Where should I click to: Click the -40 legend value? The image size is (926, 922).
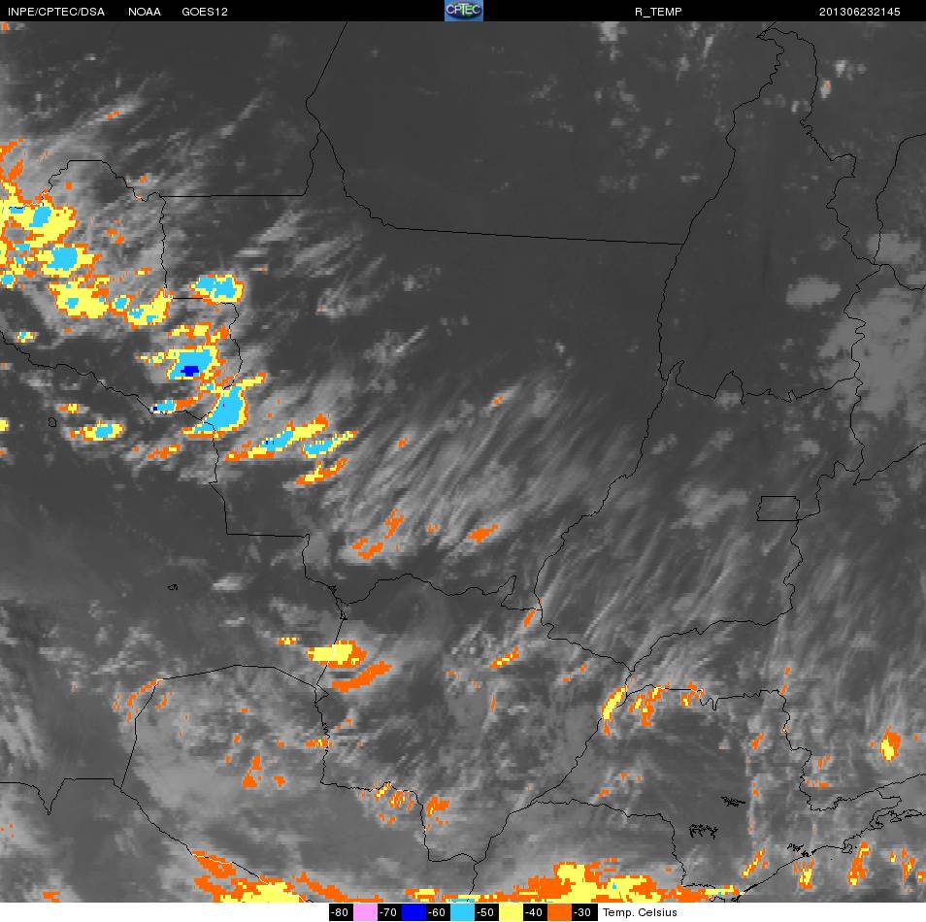coord(535,912)
